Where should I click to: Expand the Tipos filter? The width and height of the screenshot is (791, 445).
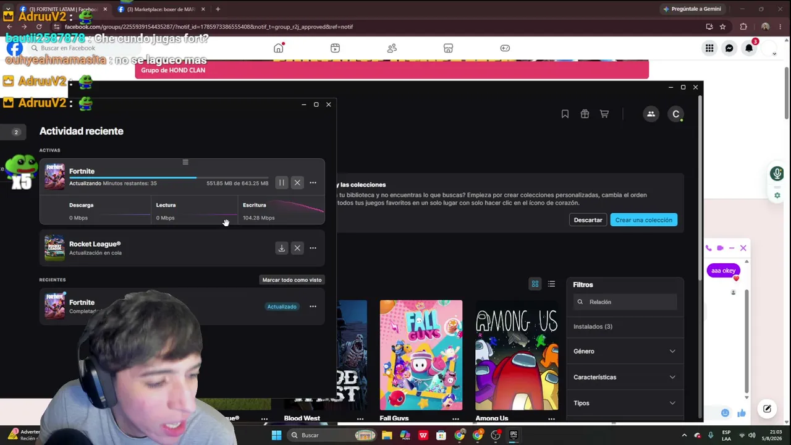[625, 403]
